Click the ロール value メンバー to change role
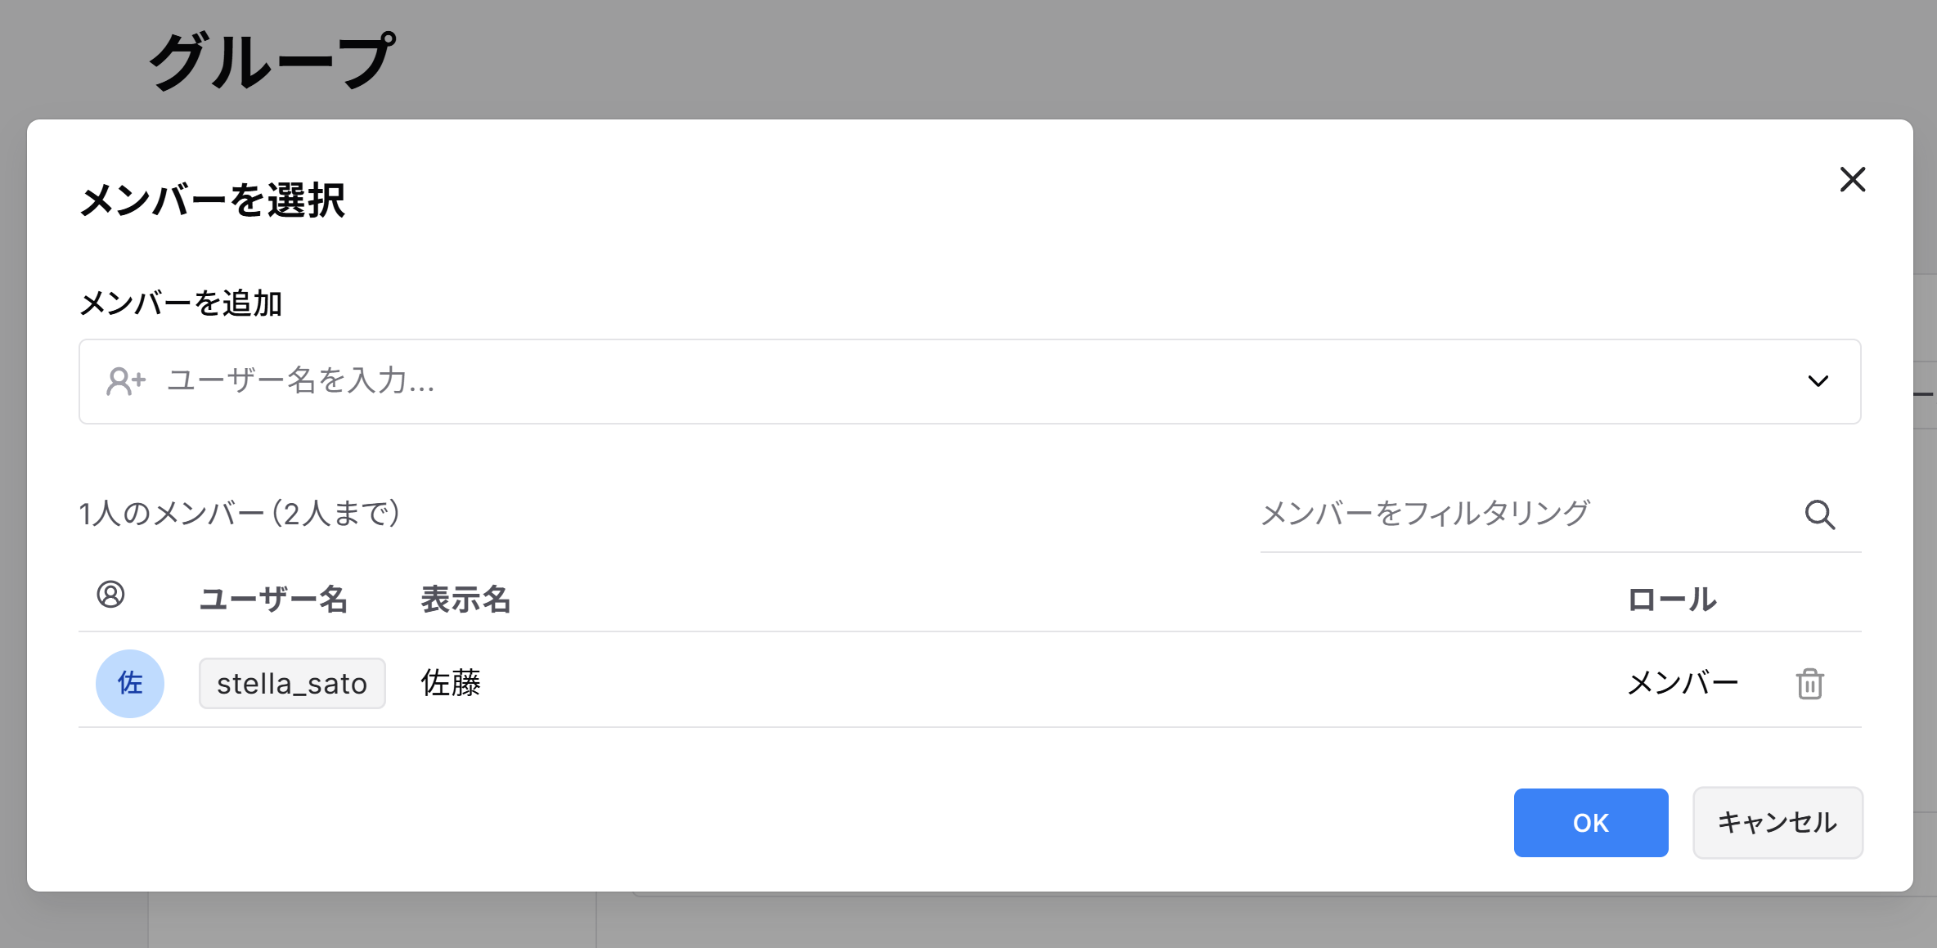Screen dimensions: 1937x948 click(x=1684, y=682)
